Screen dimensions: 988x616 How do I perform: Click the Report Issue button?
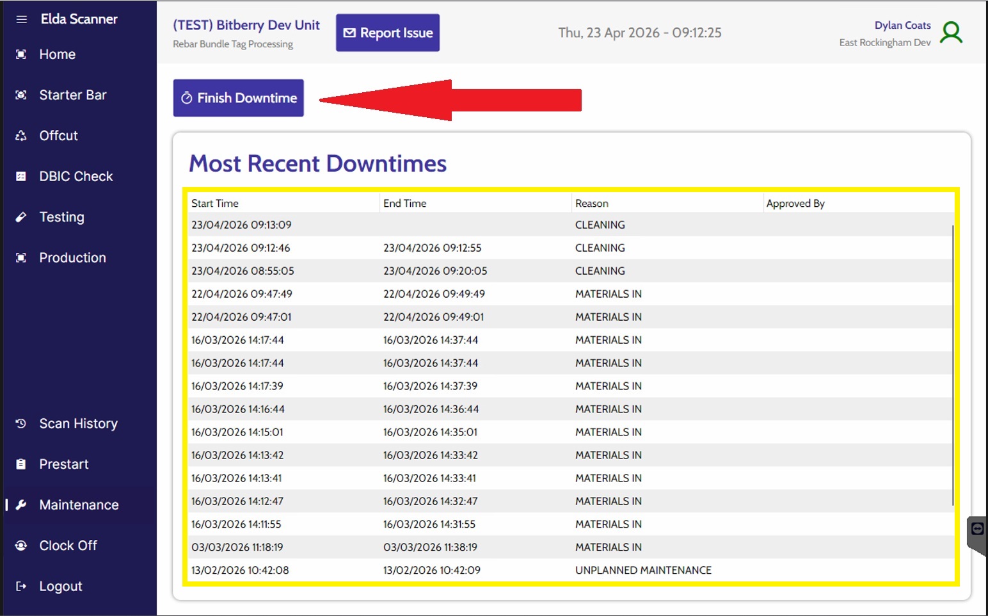click(388, 33)
